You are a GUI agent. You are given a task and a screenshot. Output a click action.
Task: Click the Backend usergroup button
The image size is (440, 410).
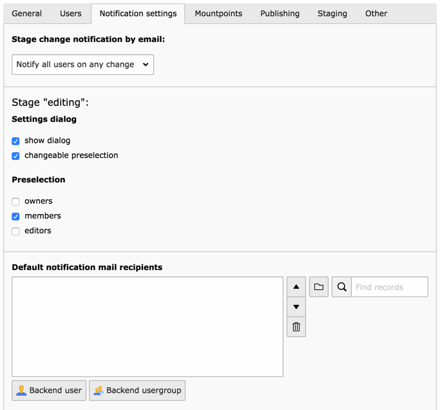coord(137,390)
